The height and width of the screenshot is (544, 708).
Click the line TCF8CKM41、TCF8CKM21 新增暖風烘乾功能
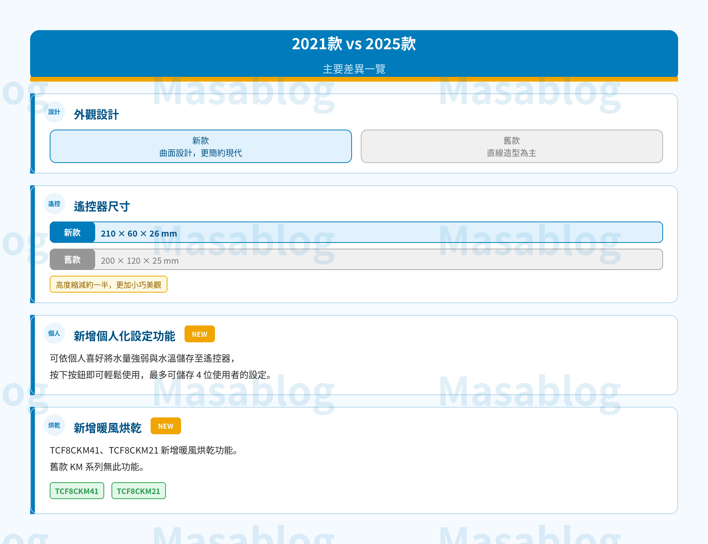point(144,450)
